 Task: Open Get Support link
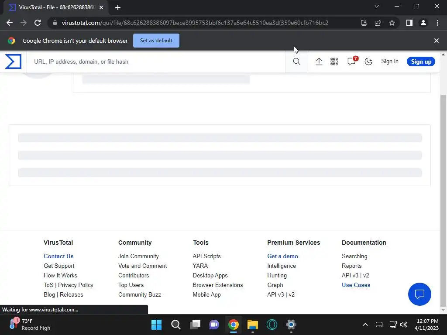pyautogui.click(x=59, y=266)
